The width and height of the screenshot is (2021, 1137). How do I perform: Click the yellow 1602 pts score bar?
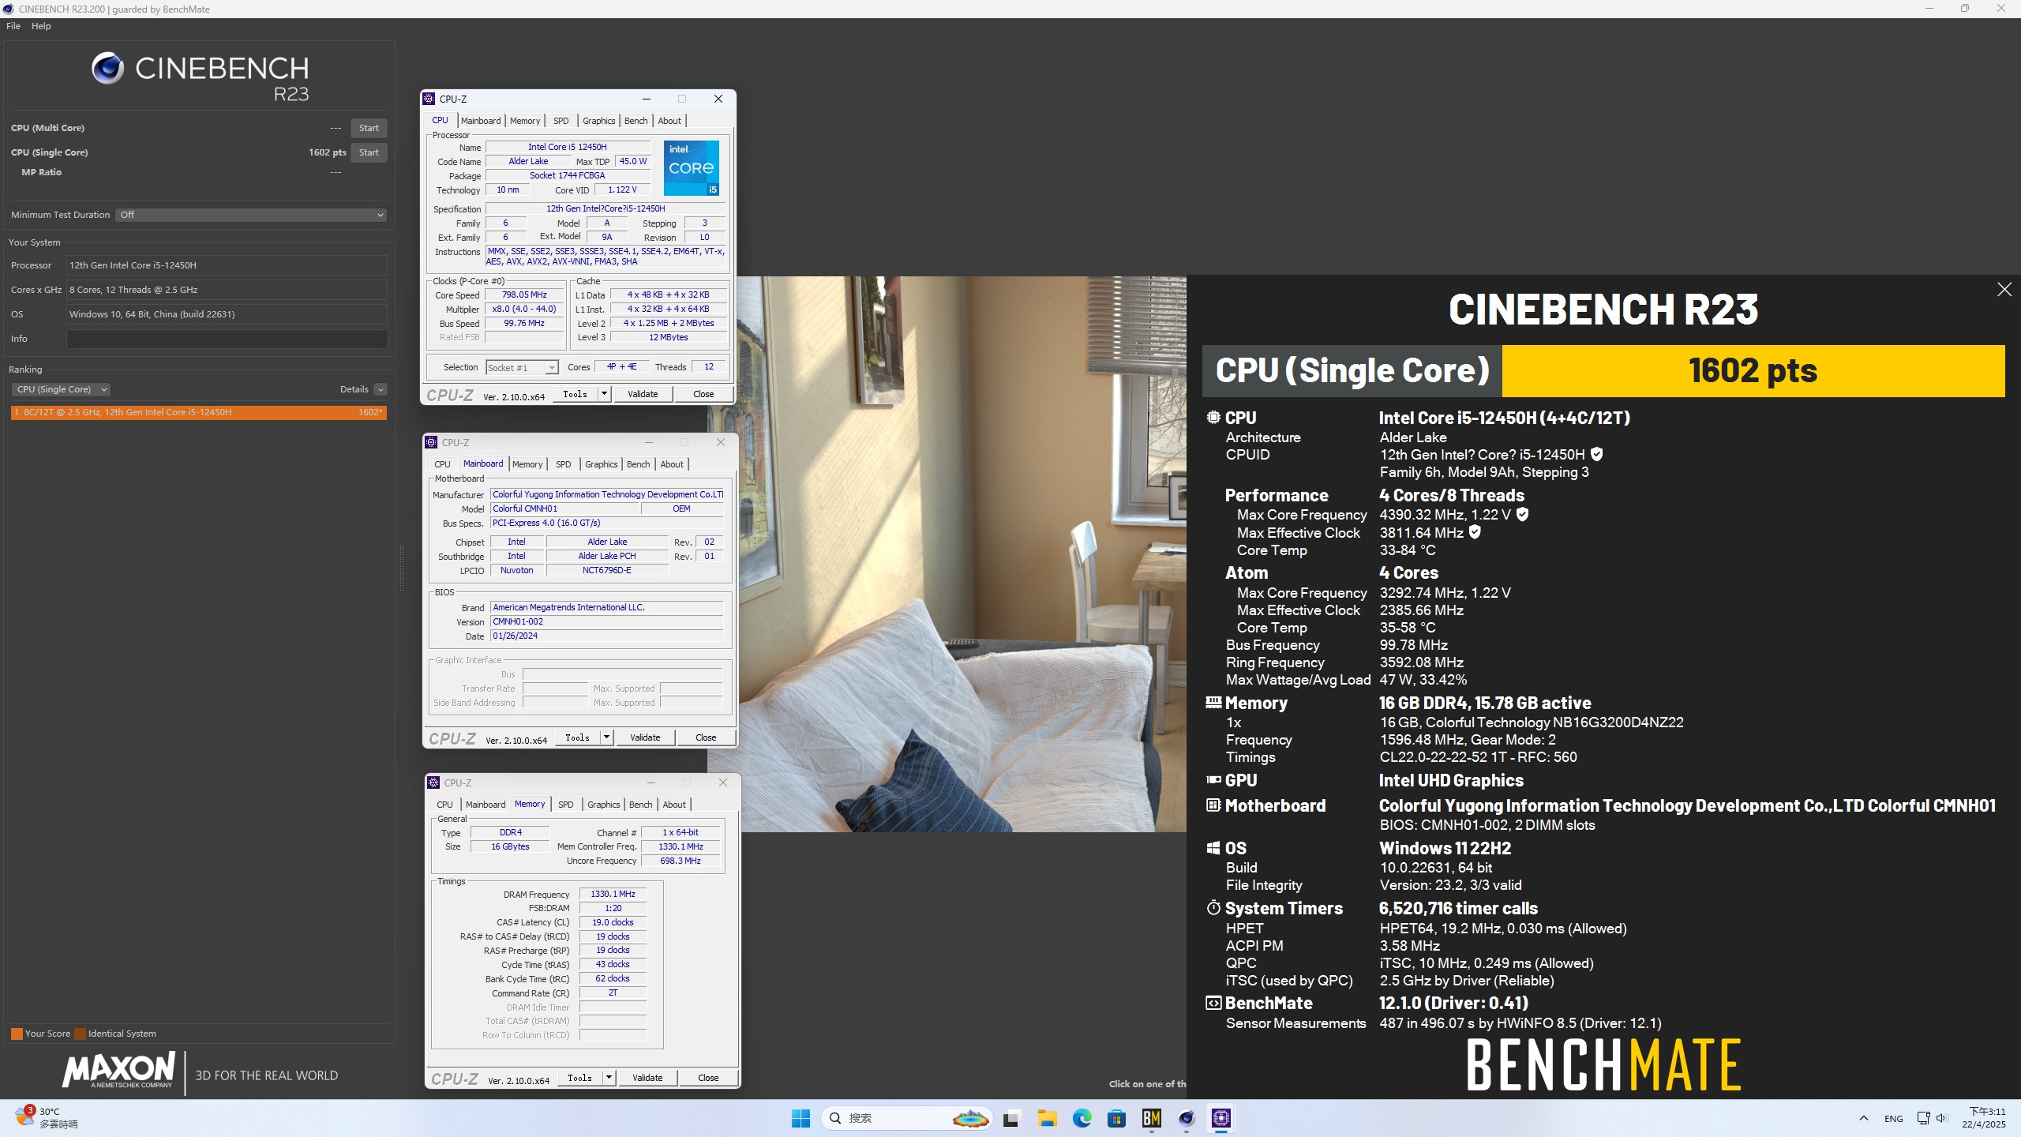pos(1753,370)
